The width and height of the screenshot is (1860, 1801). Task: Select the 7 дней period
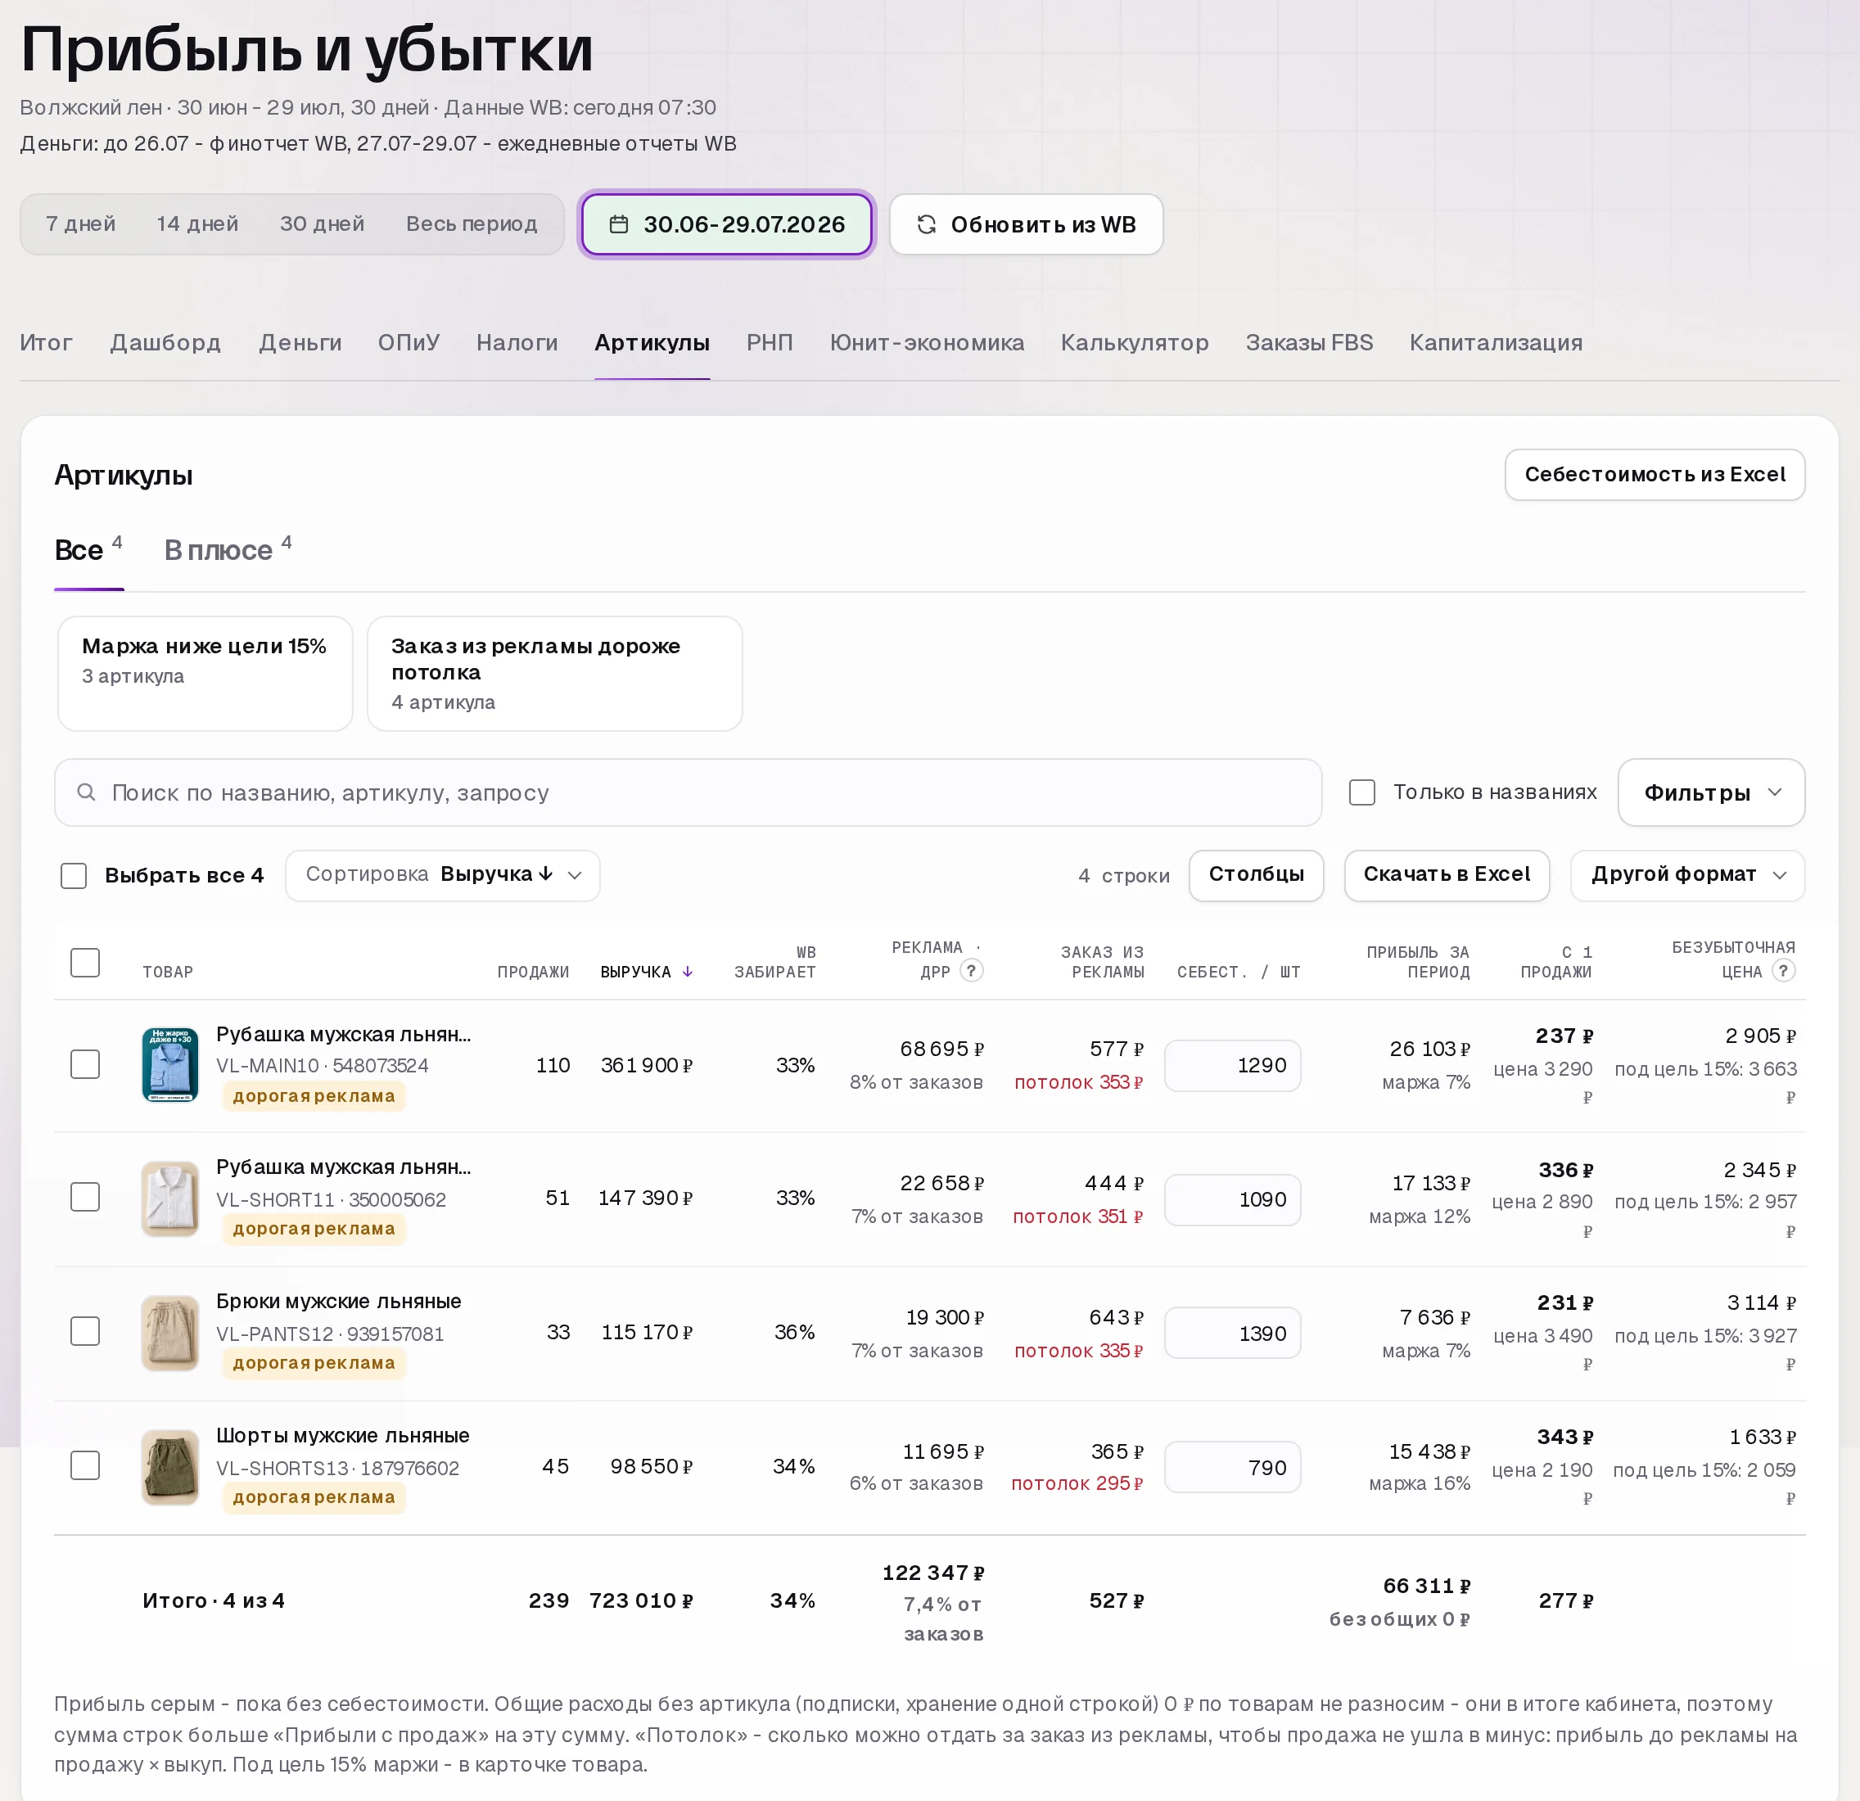coord(81,224)
